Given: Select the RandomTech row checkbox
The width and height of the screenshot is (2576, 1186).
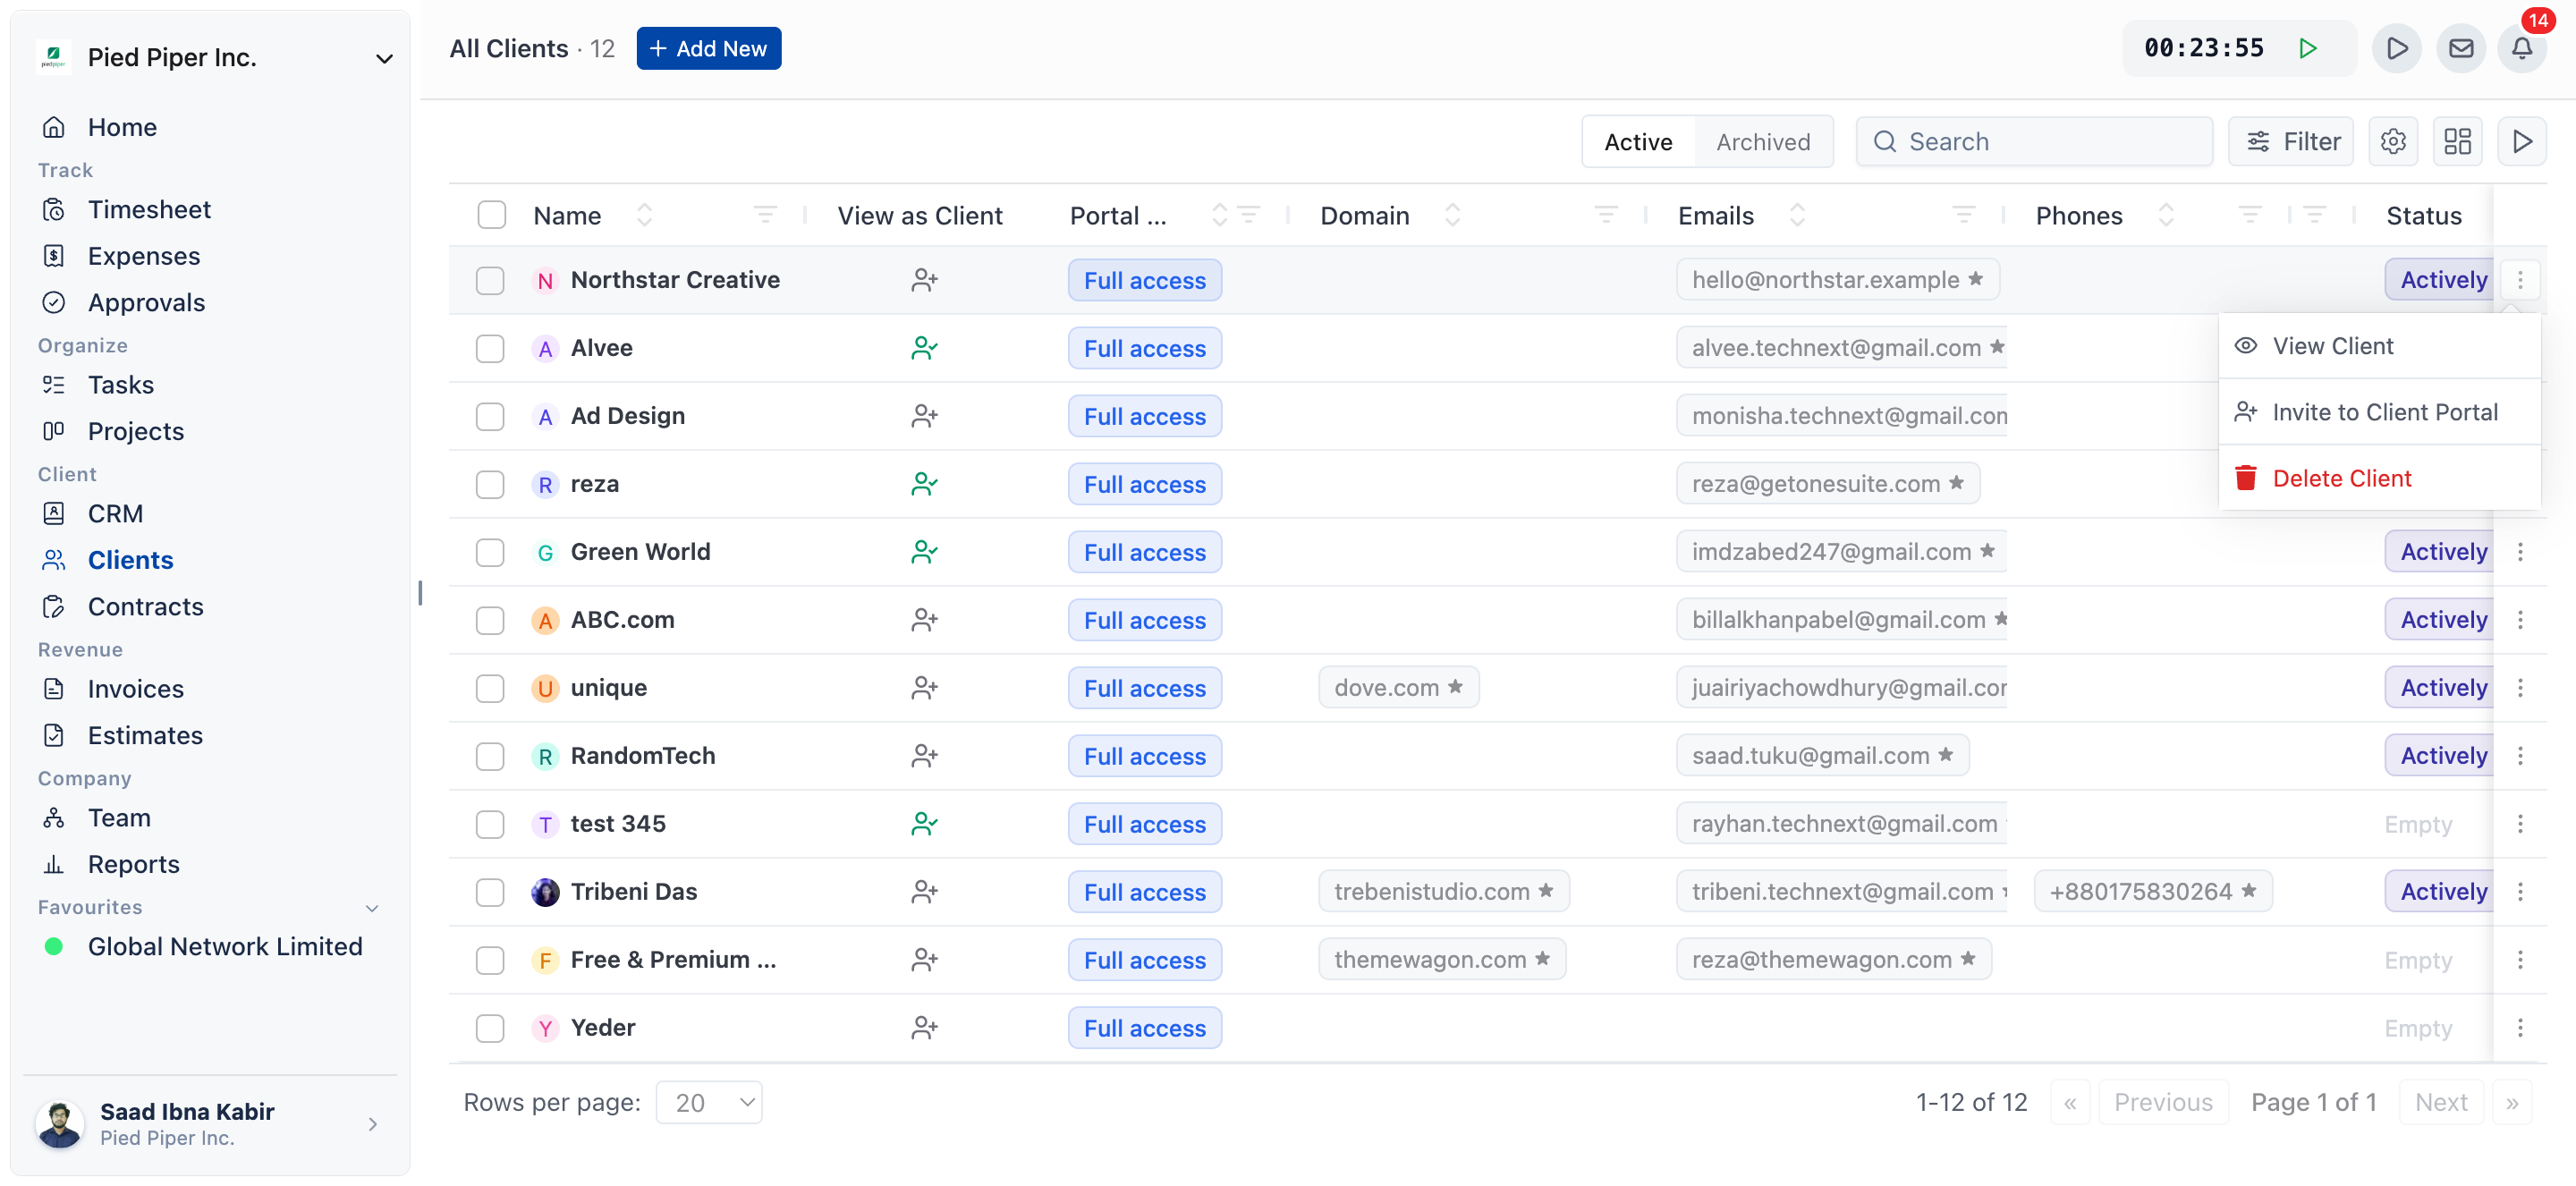Looking at the screenshot, I should [490, 756].
